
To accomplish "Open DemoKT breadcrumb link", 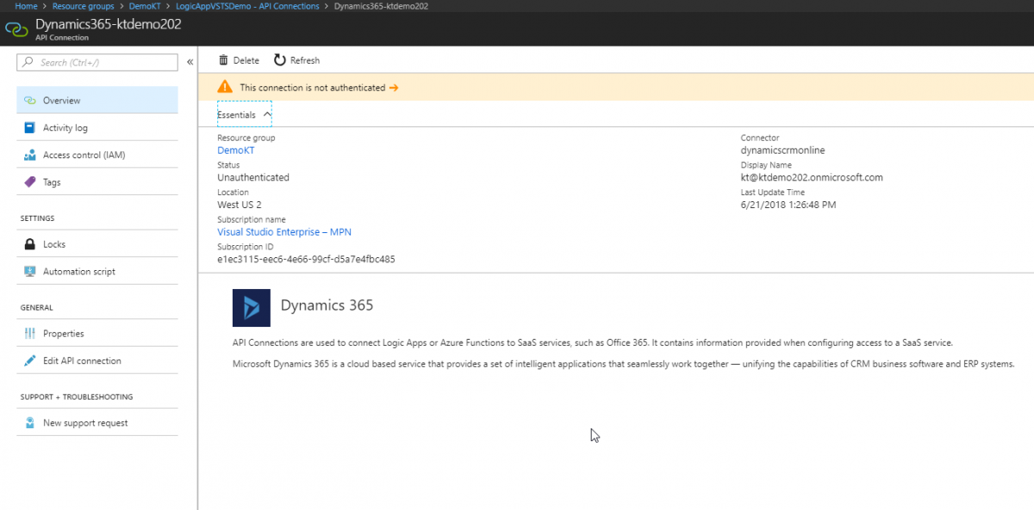I will pos(143,6).
